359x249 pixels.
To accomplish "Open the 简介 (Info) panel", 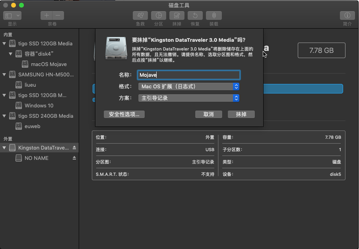I will pos(347,16).
